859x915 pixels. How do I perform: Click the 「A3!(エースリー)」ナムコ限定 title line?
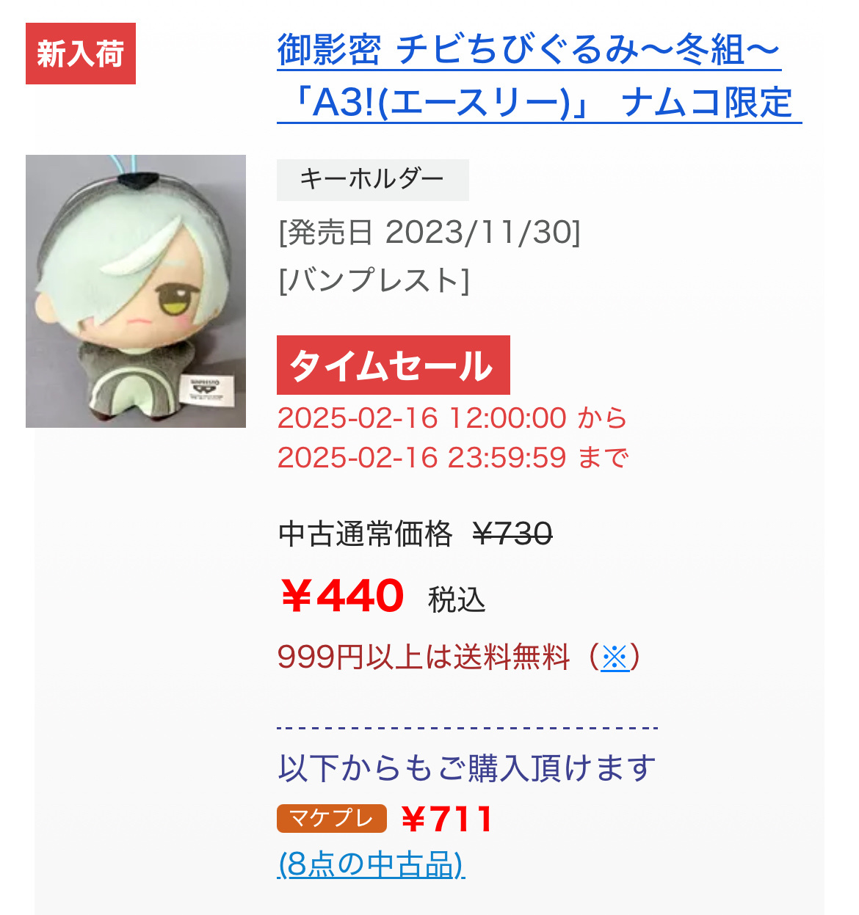540,103
